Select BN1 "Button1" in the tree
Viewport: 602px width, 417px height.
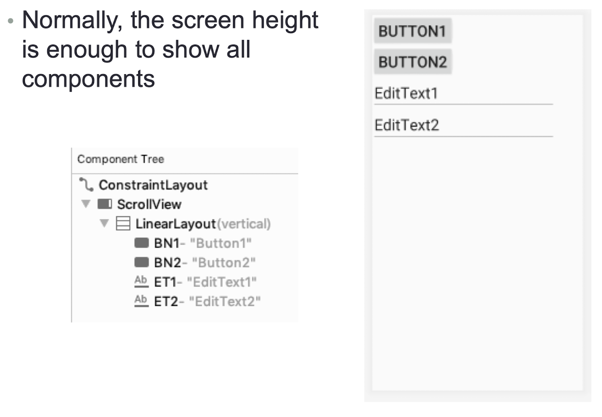pyautogui.click(x=203, y=243)
